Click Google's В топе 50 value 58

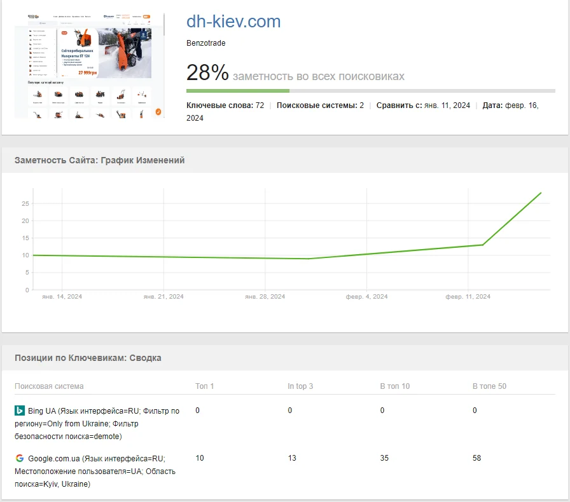pyautogui.click(x=476, y=458)
